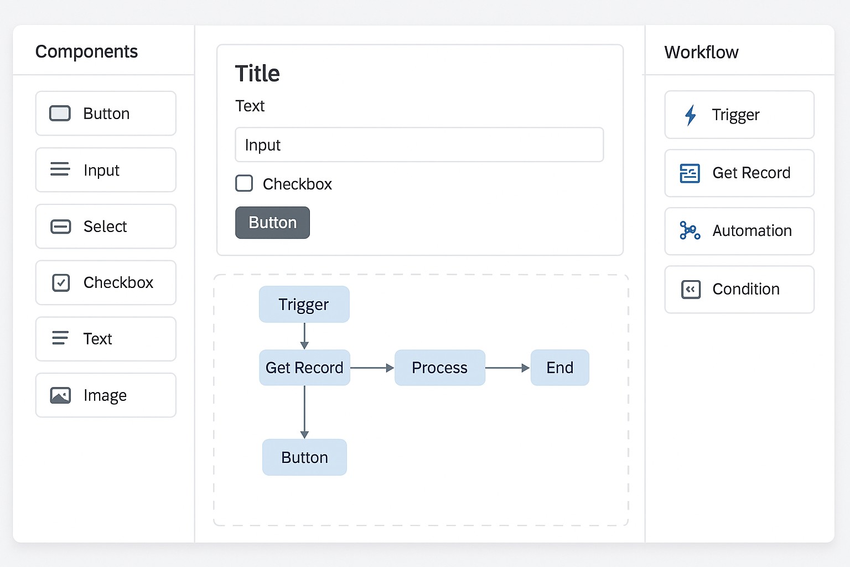Select the Button component icon
Viewport: 850px width, 567px height.
60,113
